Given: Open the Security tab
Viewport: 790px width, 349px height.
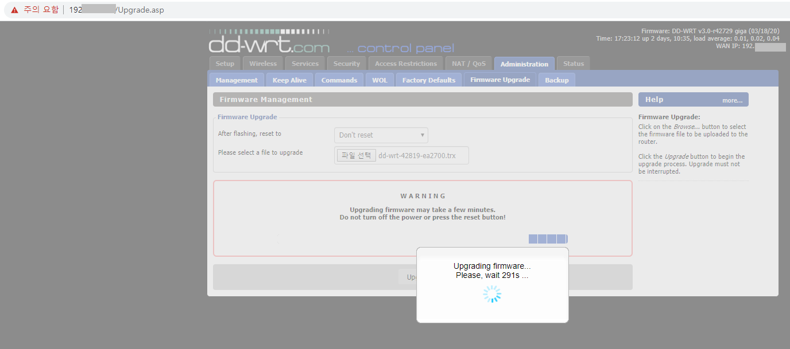Looking at the screenshot, I should pyautogui.click(x=347, y=64).
